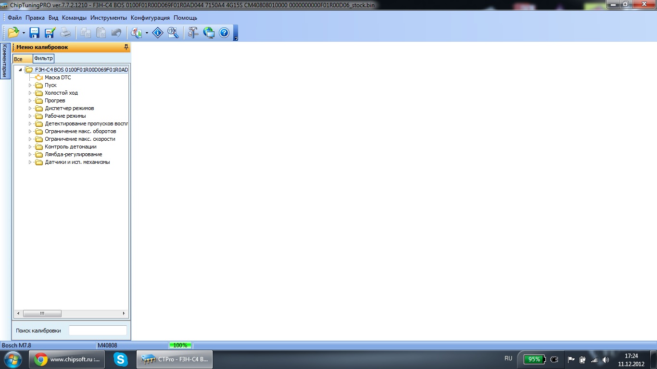Click the CTPro taskbar button
Screen dimensions: 657x369
[175, 359]
